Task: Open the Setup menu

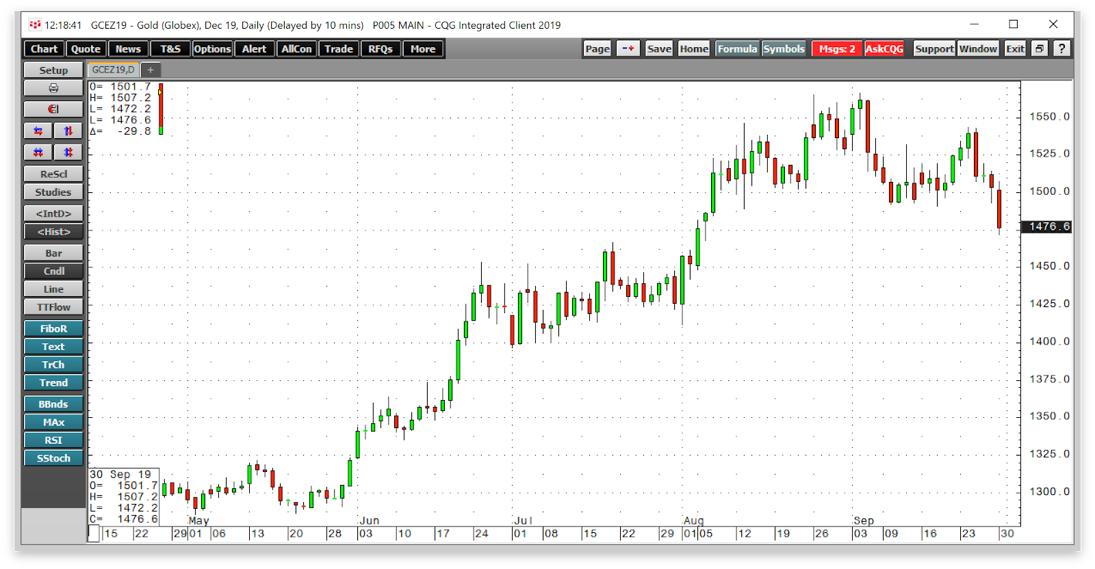Action: 53,70
